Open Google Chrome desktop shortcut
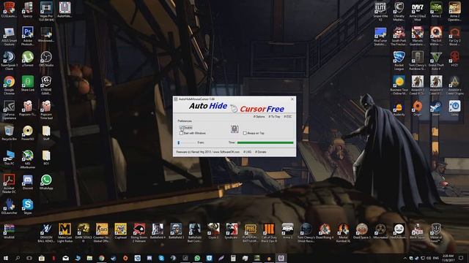Image resolution: width=469 pixels, height=263 pixels. click(x=9, y=85)
